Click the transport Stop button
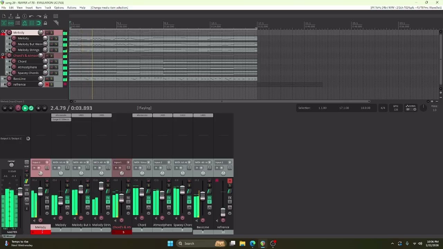 (x=38, y=108)
